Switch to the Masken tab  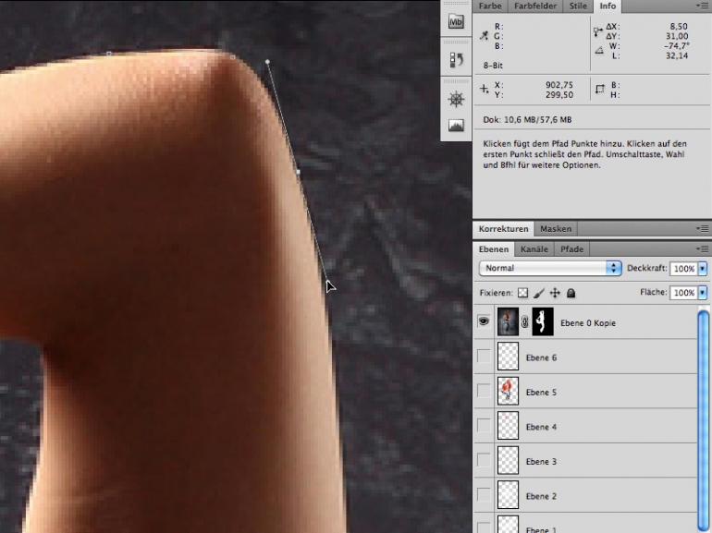tap(556, 228)
